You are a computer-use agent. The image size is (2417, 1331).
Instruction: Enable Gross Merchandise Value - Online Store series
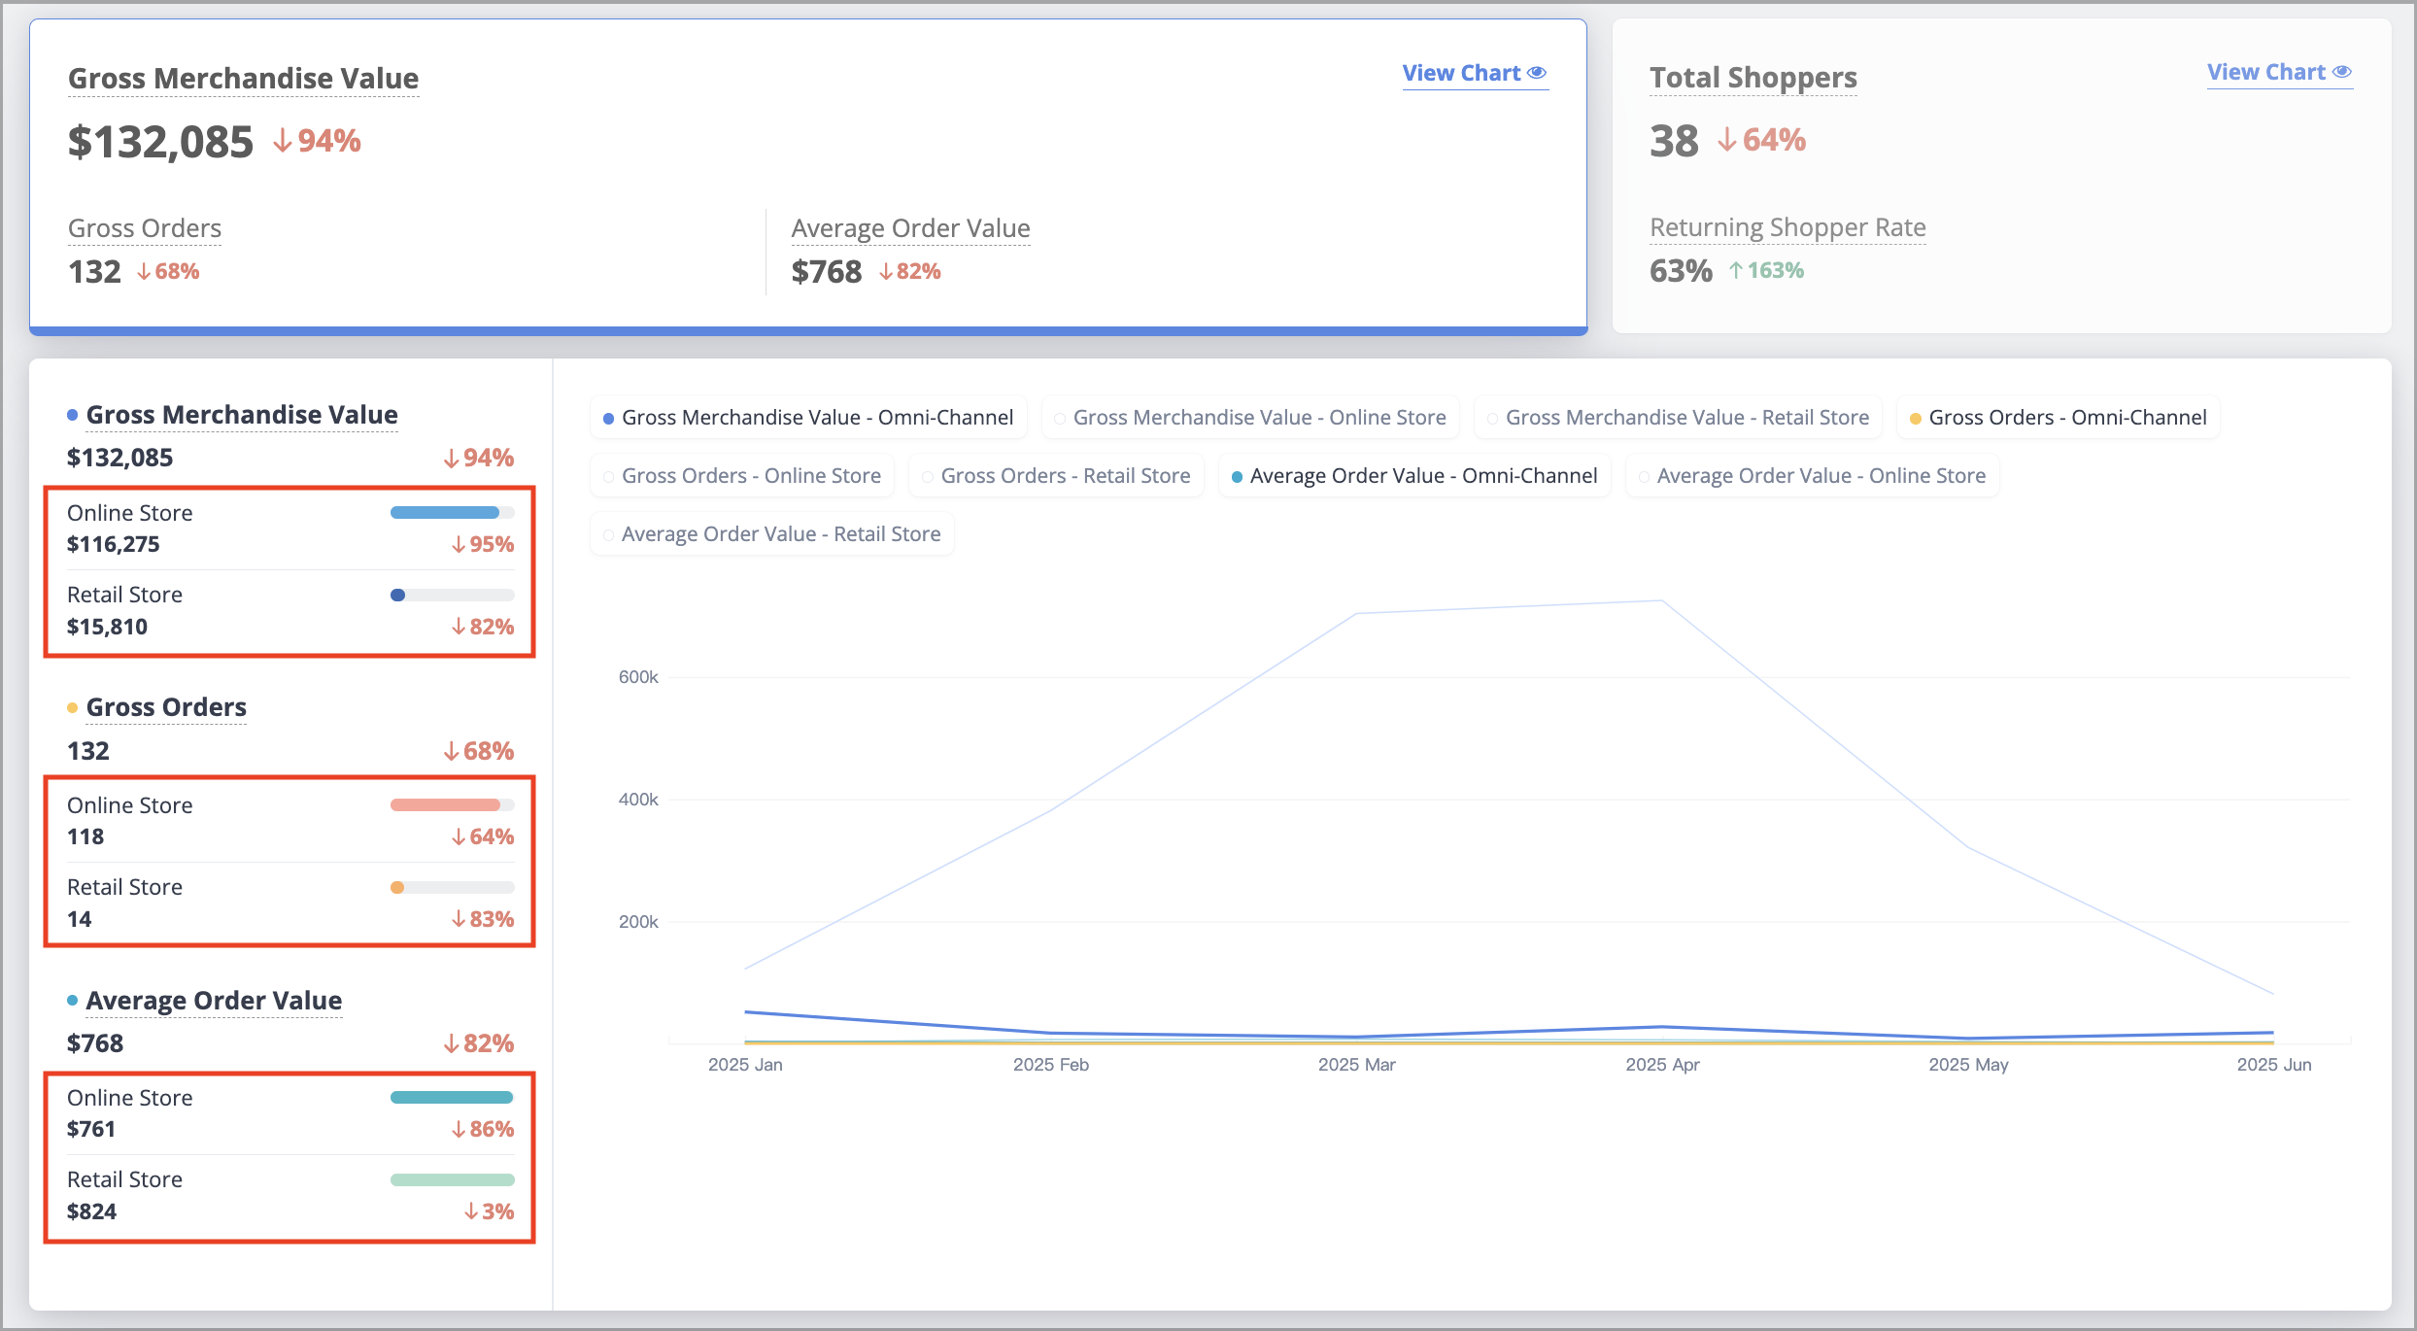pyautogui.click(x=1250, y=418)
